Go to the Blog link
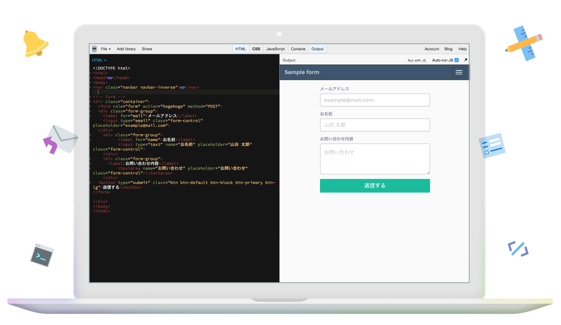The image size is (561, 325). point(448,49)
